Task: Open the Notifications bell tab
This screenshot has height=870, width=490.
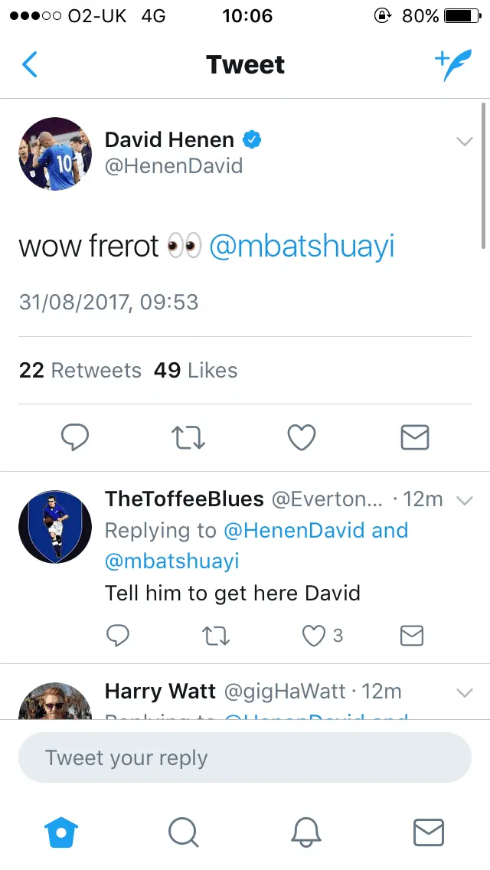Action: coord(305,832)
